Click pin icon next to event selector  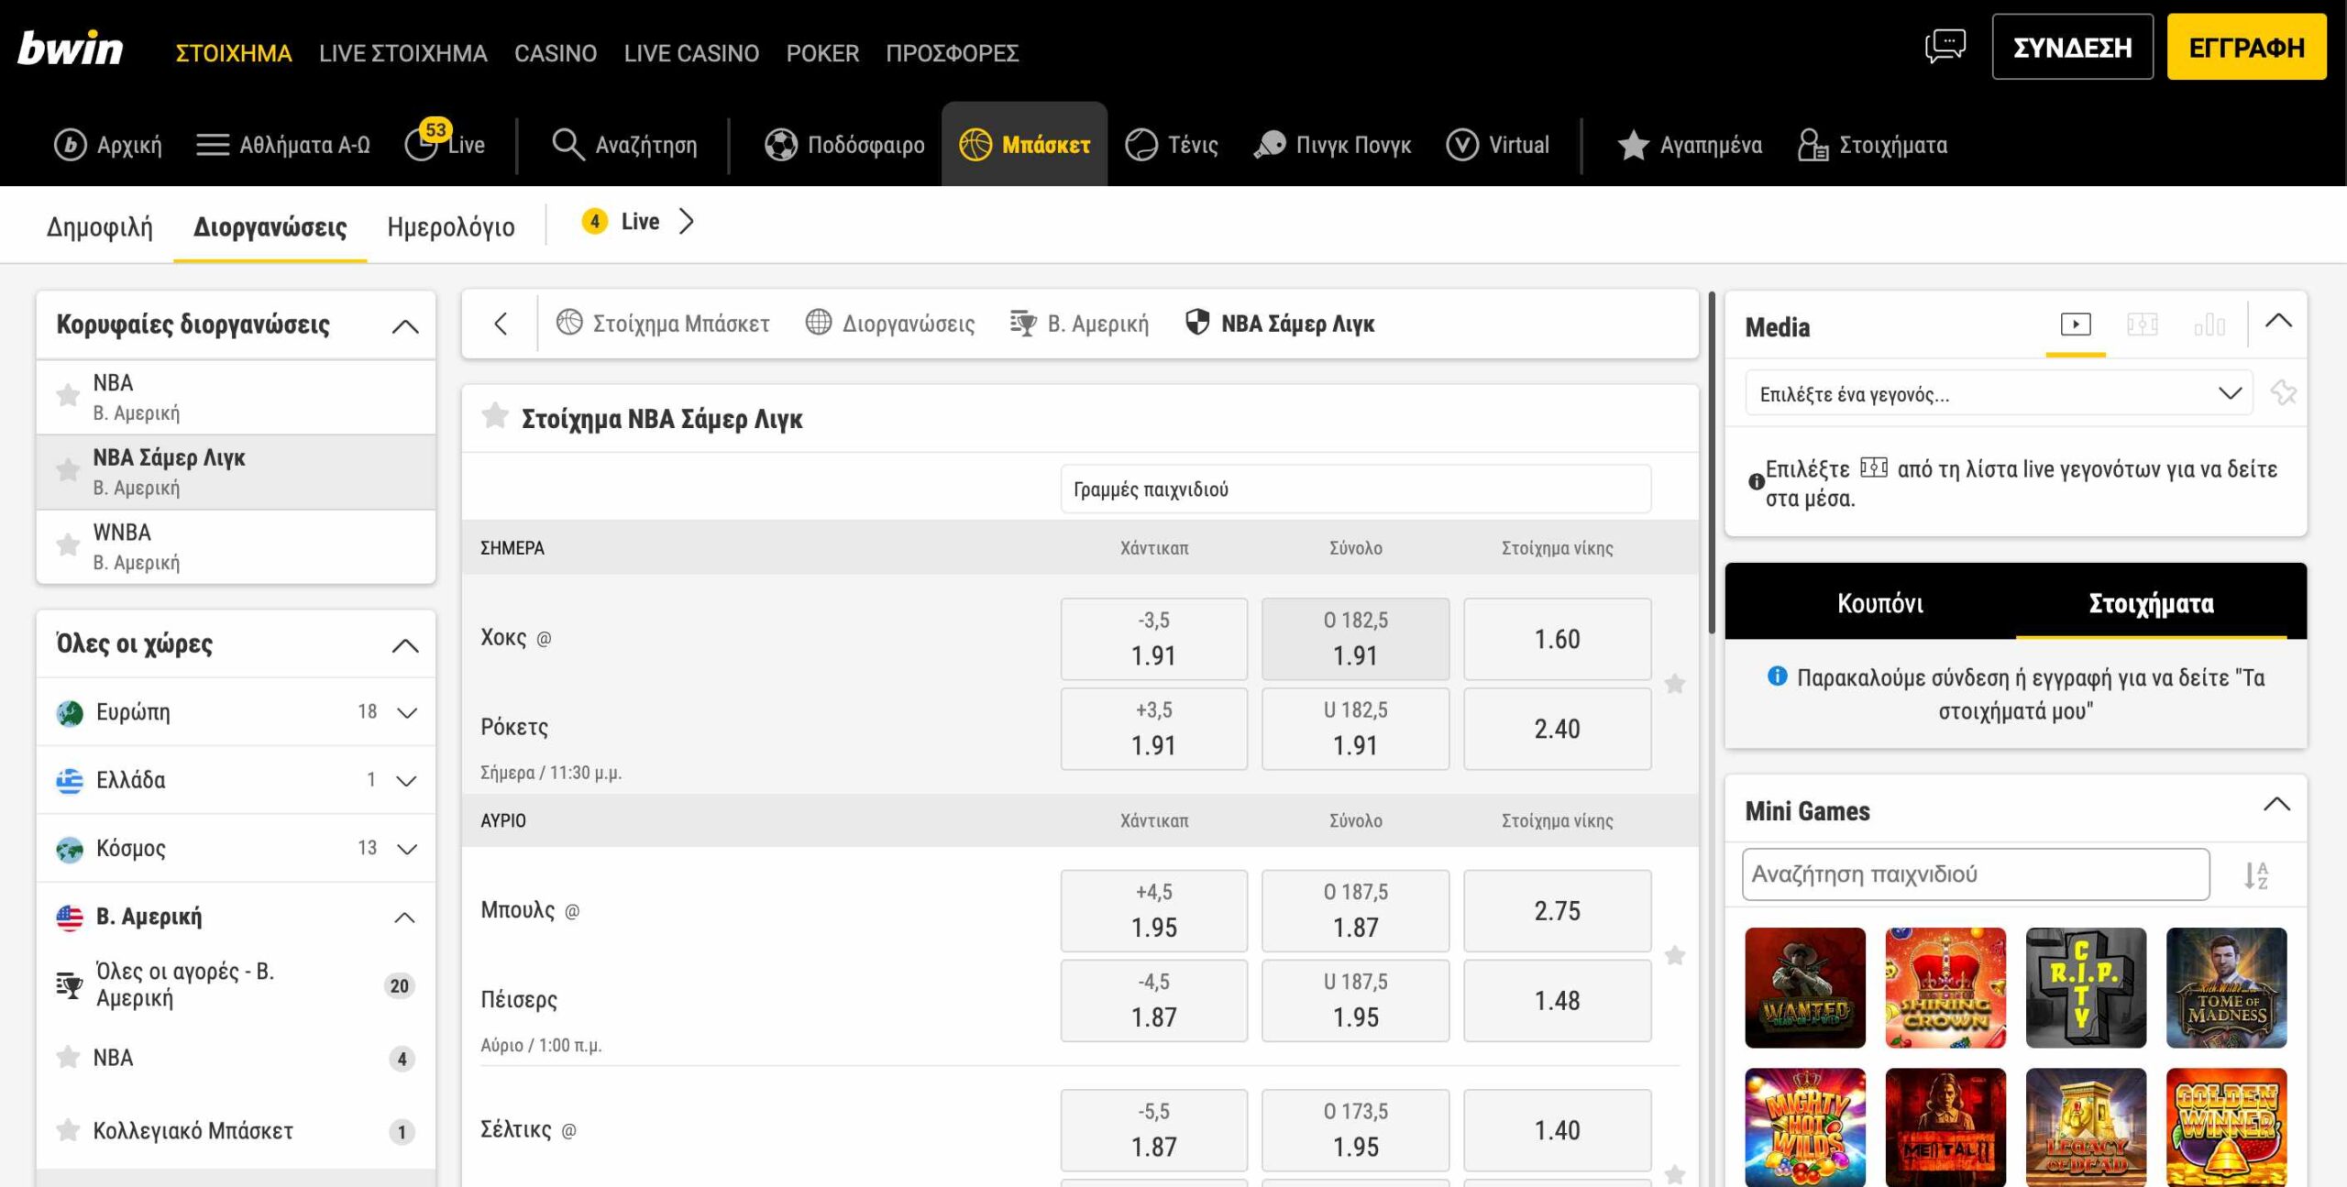2283,393
